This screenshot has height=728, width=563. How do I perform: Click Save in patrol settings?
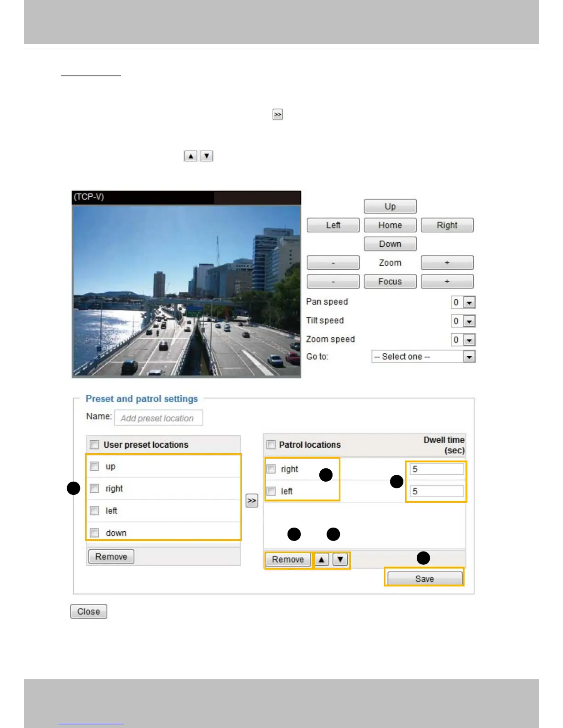click(424, 579)
